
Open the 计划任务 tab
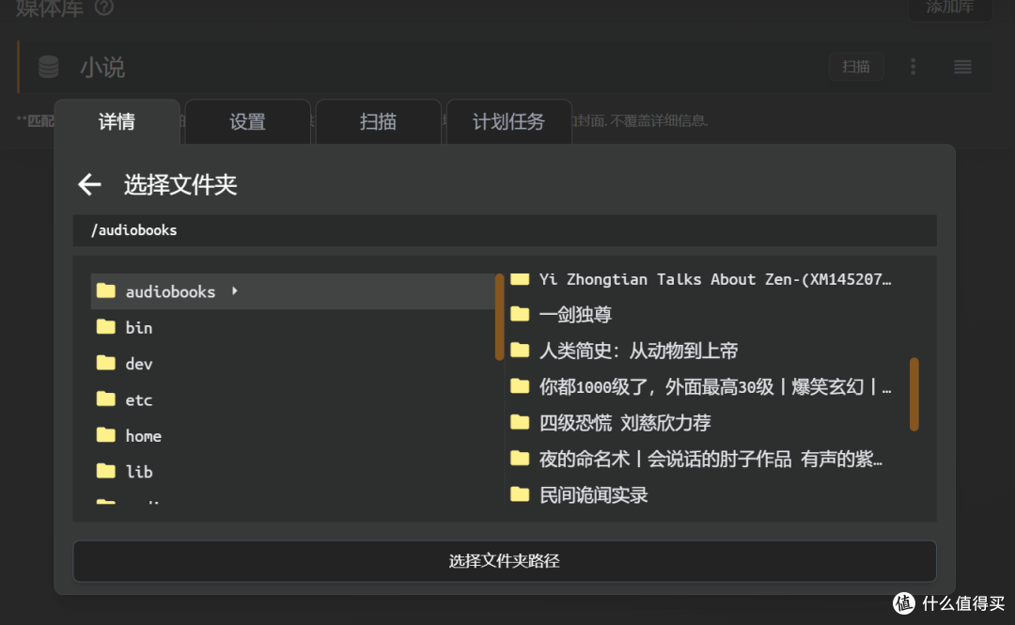(508, 122)
